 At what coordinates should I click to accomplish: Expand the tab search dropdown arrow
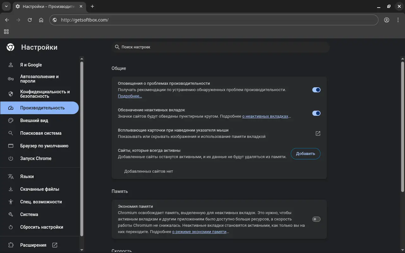[6, 6]
